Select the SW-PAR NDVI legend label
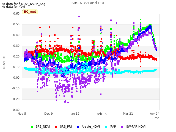176x132 pixels. (136, 127)
